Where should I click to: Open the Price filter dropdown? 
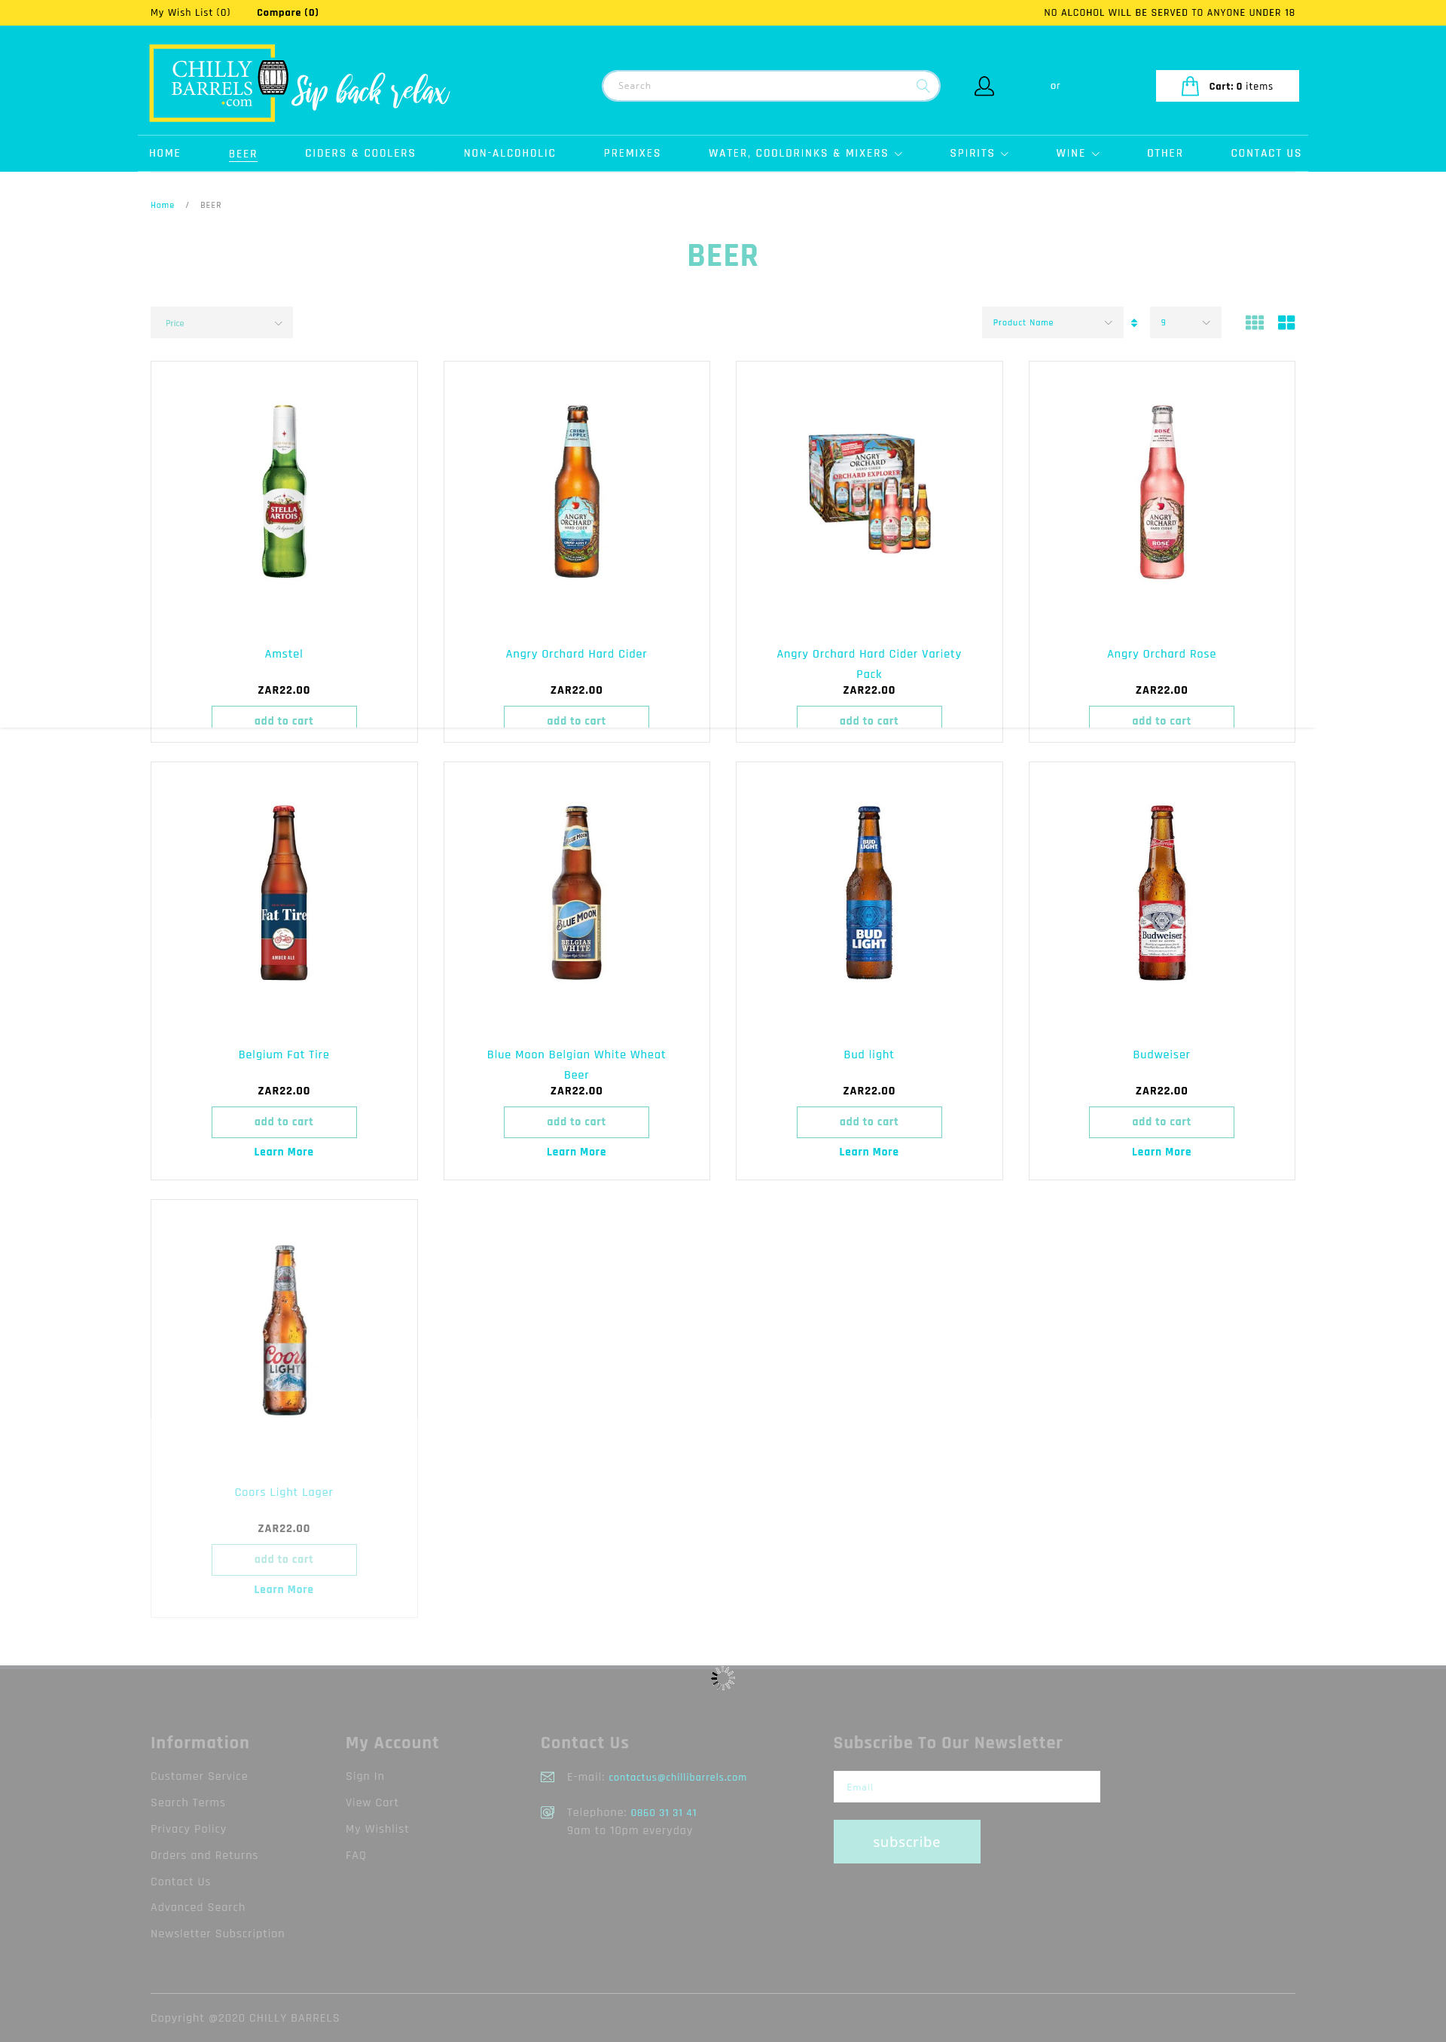[221, 323]
